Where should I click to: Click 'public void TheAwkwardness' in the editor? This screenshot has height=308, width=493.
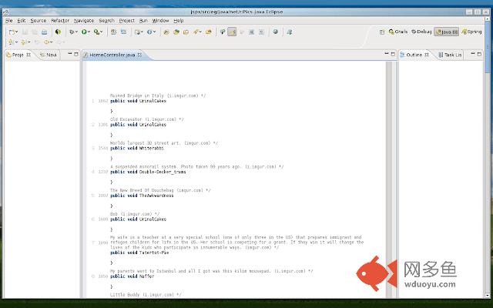(142, 196)
